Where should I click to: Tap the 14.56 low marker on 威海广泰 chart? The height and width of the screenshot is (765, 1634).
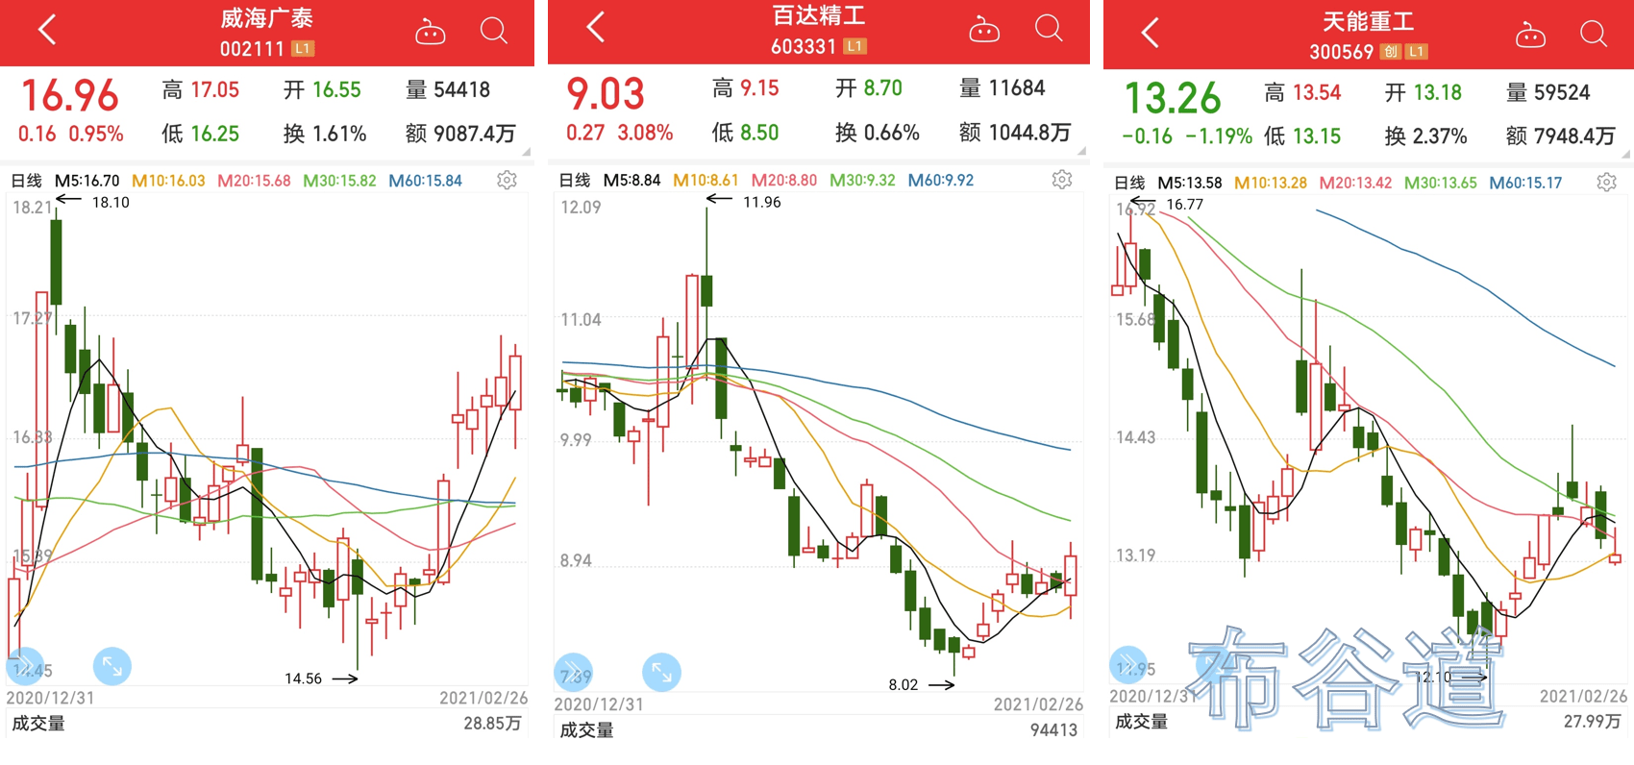tap(303, 679)
